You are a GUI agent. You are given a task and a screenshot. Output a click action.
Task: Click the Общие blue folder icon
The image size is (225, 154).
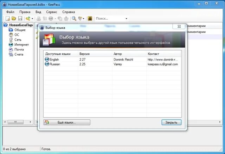point(11,30)
